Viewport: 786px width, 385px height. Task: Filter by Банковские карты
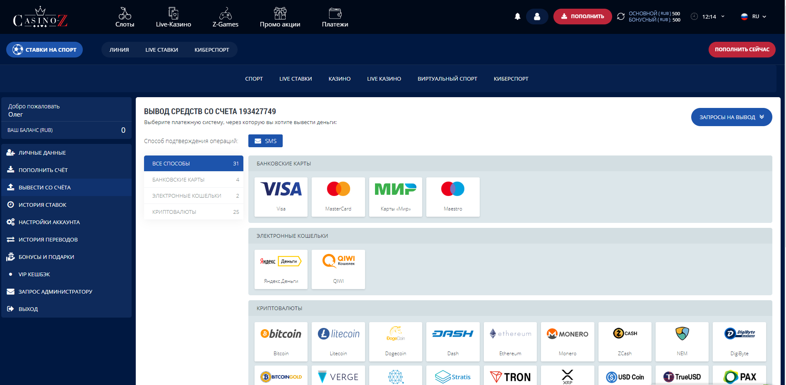pos(193,179)
